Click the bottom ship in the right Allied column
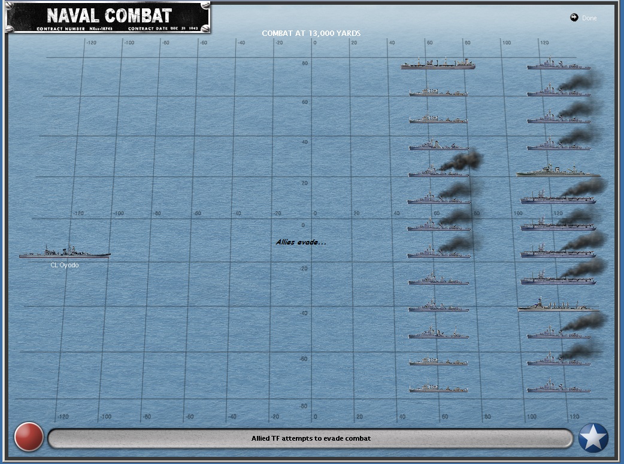 [x=558, y=386]
